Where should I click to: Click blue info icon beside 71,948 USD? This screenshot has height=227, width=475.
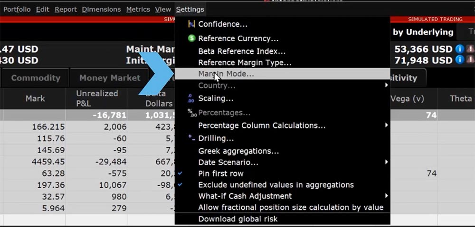click(x=459, y=60)
